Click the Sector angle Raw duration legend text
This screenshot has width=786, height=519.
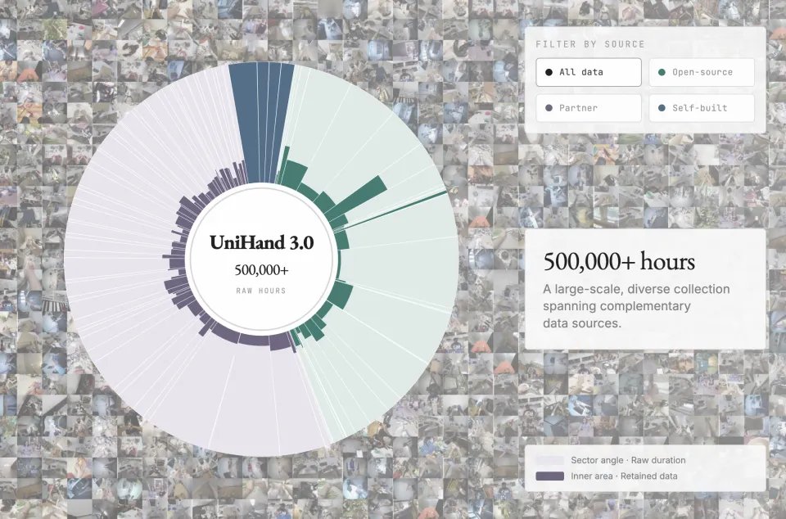628,460
